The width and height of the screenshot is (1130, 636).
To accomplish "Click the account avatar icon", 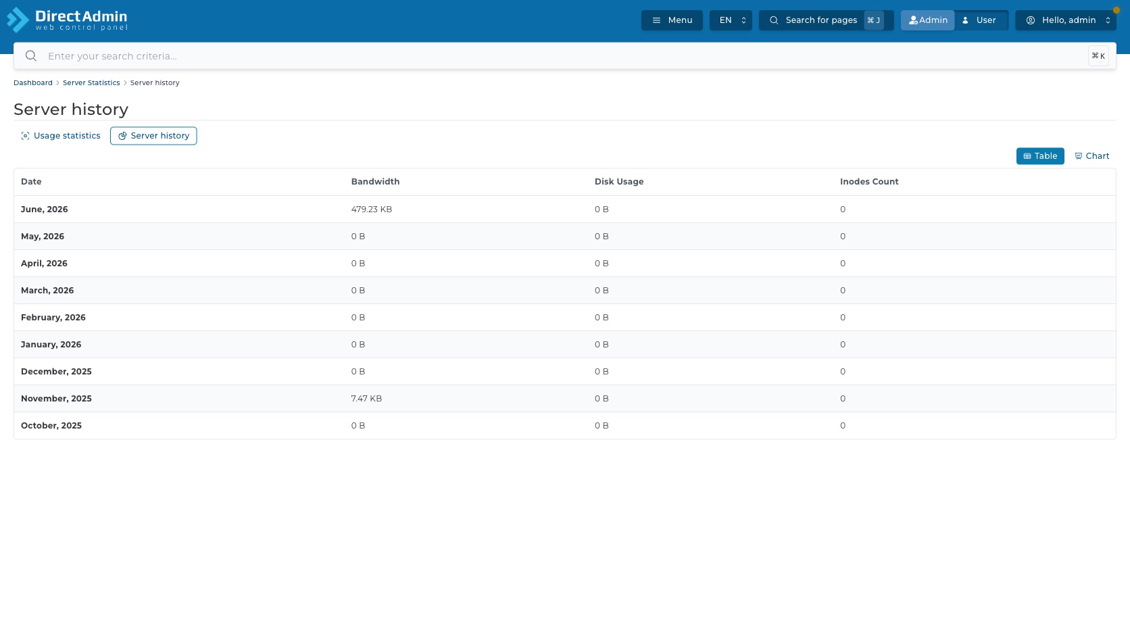I will (1031, 20).
